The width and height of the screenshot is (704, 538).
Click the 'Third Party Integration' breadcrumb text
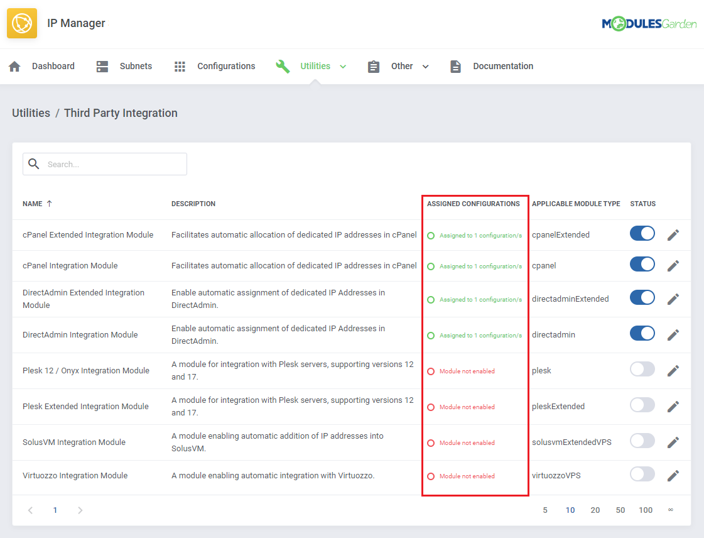[x=121, y=113]
